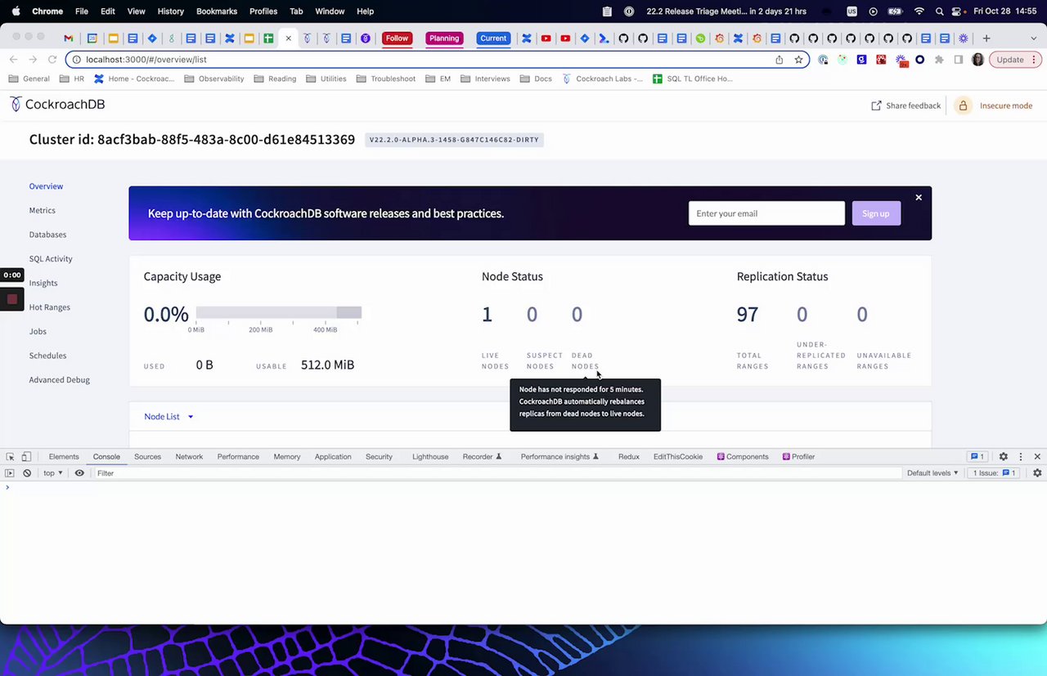
Task: Bookmark this page with the star icon
Action: [798, 60]
